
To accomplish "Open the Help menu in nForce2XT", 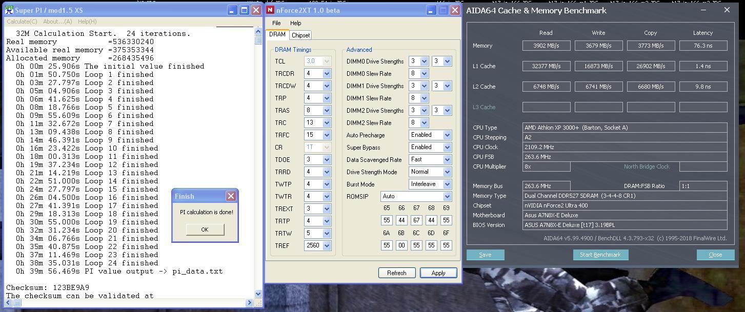I will (x=295, y=23).
